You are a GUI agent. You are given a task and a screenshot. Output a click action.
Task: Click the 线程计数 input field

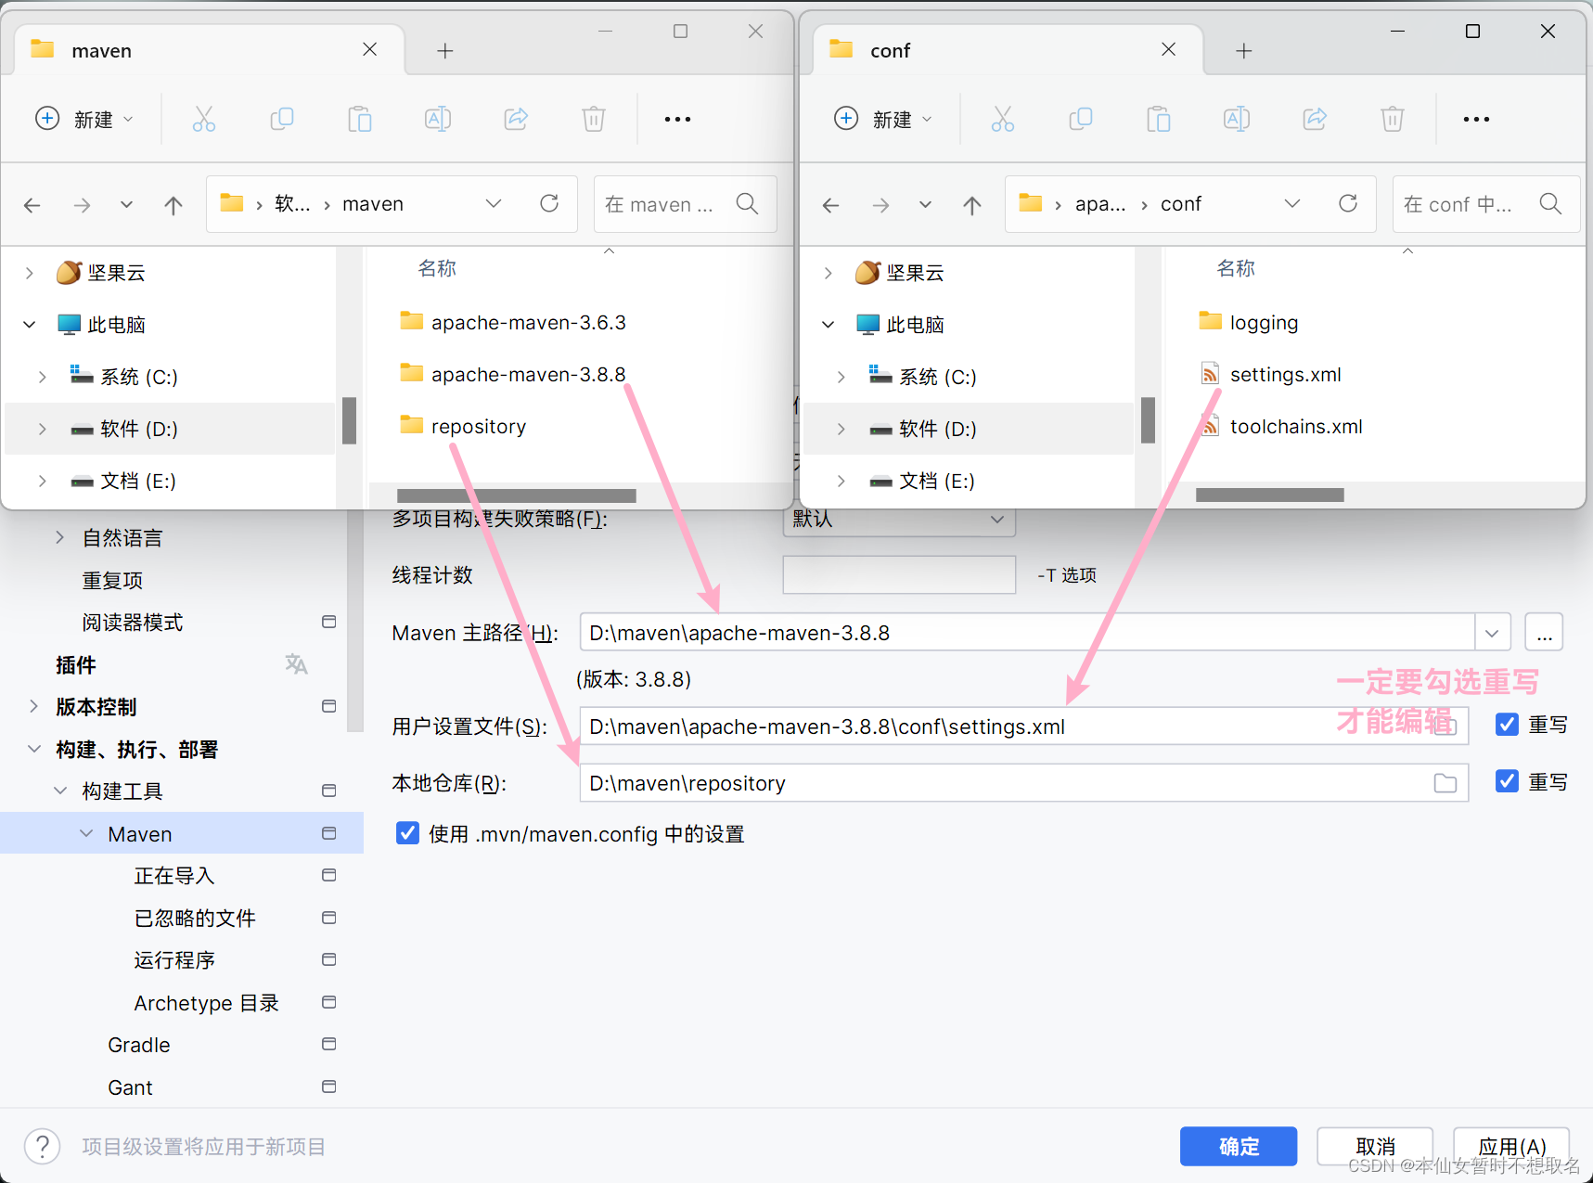pyautogui.click(x=899, y=574)
